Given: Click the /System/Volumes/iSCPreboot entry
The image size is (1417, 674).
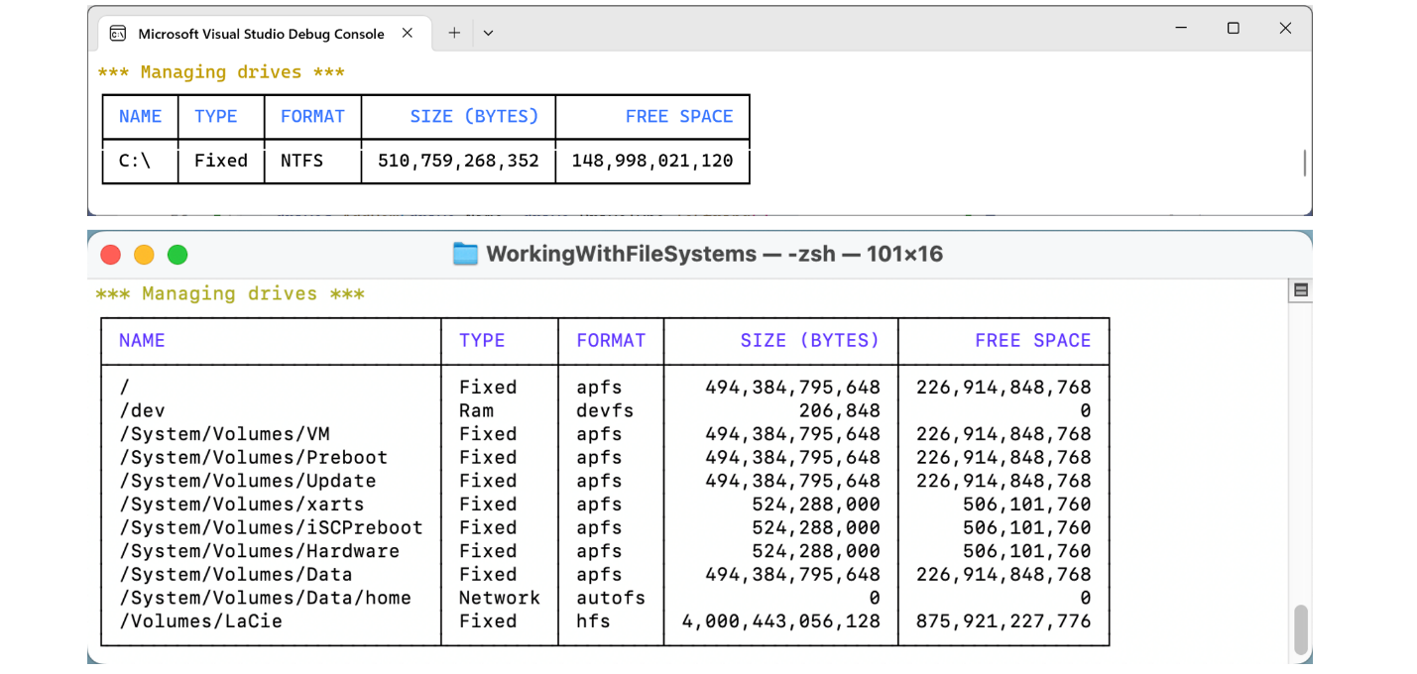Looking at the screenshot, I should tap(271, 527).
